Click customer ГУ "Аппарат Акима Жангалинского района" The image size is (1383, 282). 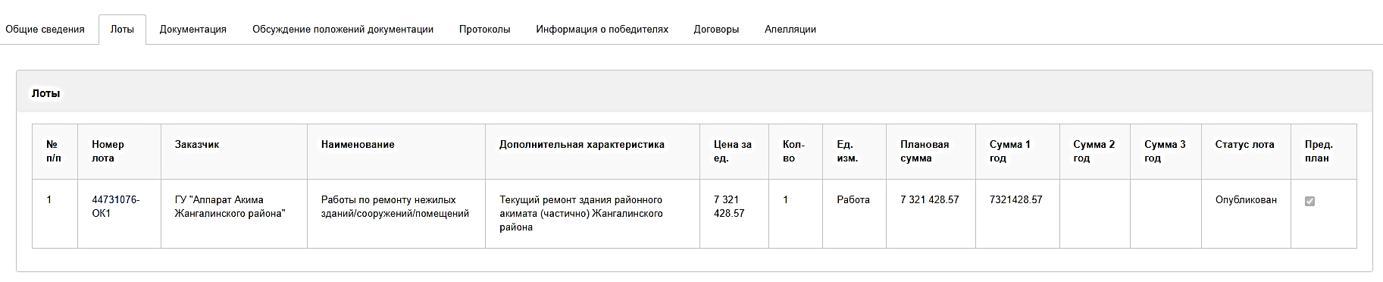230,207
